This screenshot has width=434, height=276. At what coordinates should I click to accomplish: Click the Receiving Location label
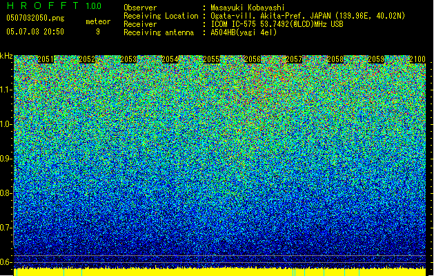click(x=161, y=16)
